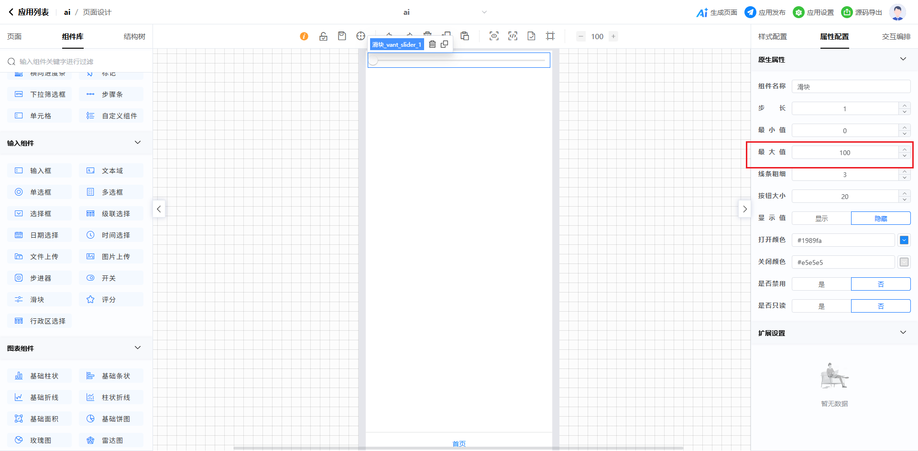Click the paste clipboard icon in toolbar

coord(465,36)
